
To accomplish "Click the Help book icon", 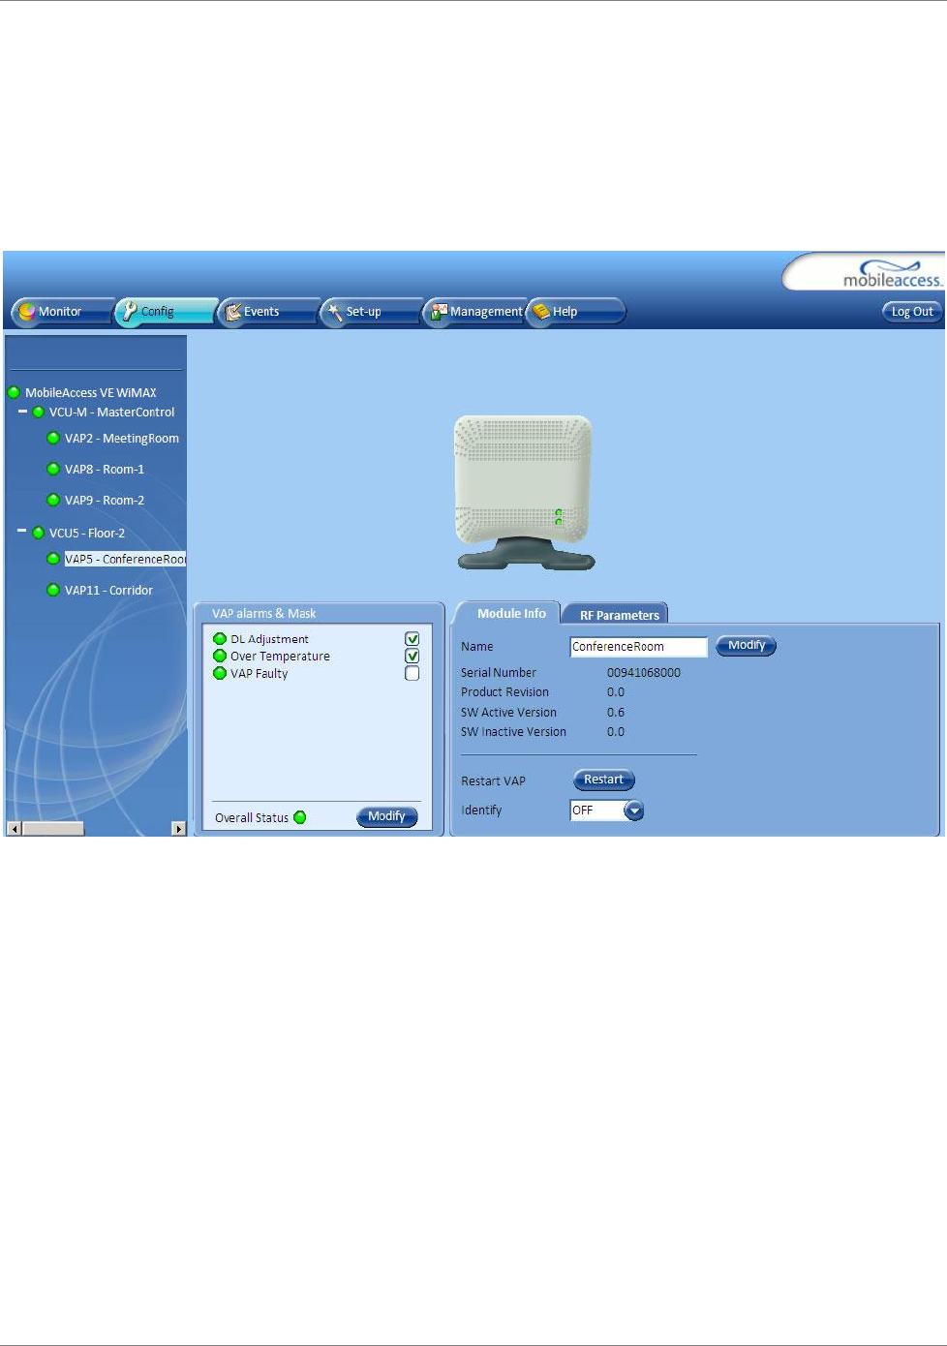I will [x=541, y=312].
